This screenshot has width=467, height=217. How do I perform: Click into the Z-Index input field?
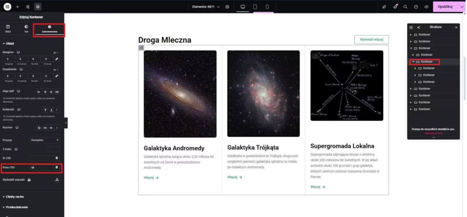point(54,149)
